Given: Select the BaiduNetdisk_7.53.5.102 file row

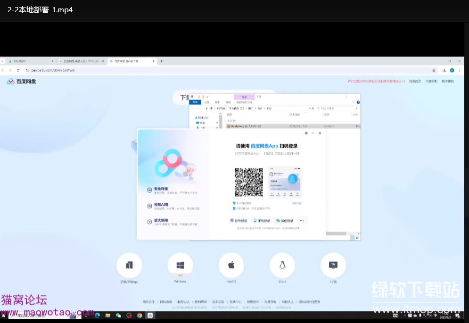Looking at the screenshot, I should click(293, 126).
